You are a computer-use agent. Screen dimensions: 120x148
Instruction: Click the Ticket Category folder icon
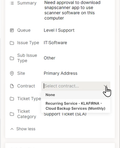click(x=12, y=114)
